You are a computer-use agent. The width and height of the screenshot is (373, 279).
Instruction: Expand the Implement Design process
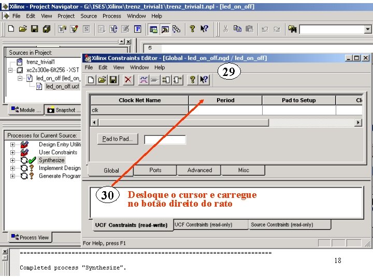click(x=12, y=168)
